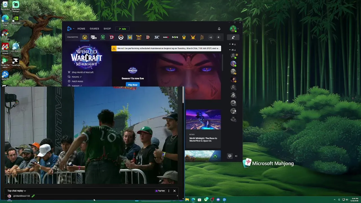Click the Play Now button
Screen dimensions: 361x203
coord(133,85)
